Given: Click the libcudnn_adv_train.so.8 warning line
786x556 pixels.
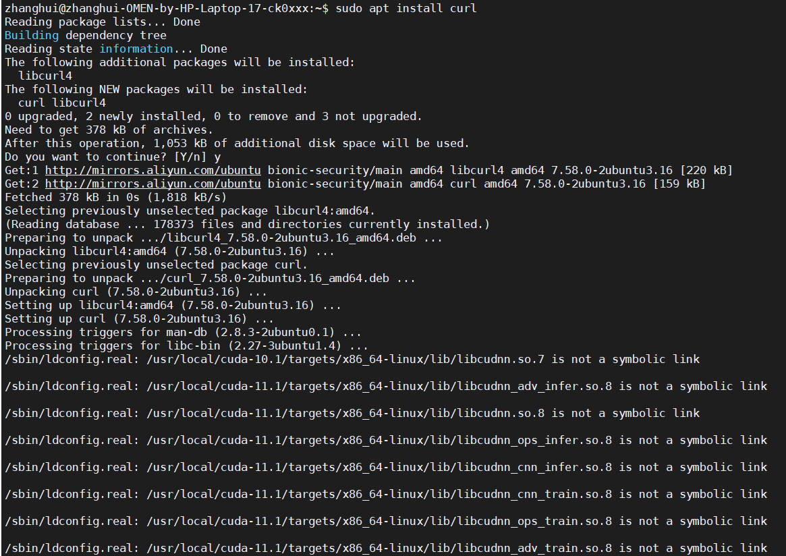Looking at the screenshot, I should tap(385, 548).
